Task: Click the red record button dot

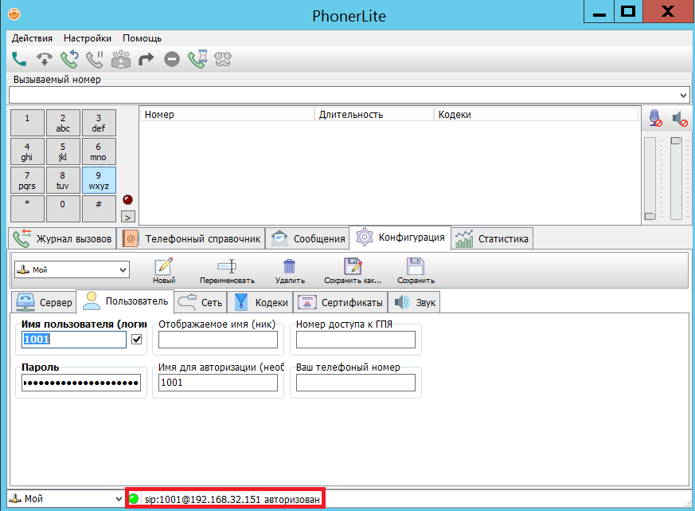Action: coord(127,200)
